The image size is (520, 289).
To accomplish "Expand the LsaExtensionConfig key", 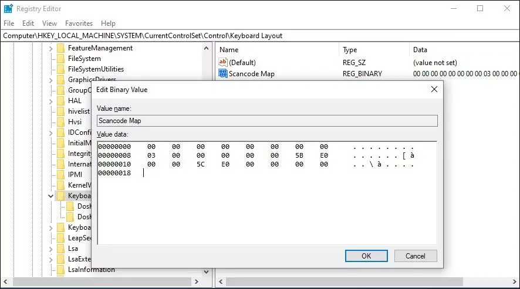I will tap(50, 260).
